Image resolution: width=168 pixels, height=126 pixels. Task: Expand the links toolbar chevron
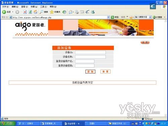point(127,17)
